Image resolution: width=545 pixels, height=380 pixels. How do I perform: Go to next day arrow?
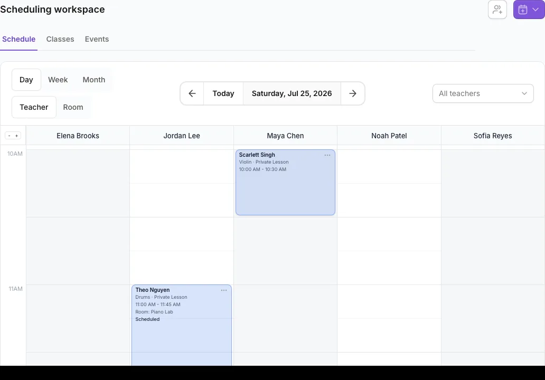click(353, 93)
